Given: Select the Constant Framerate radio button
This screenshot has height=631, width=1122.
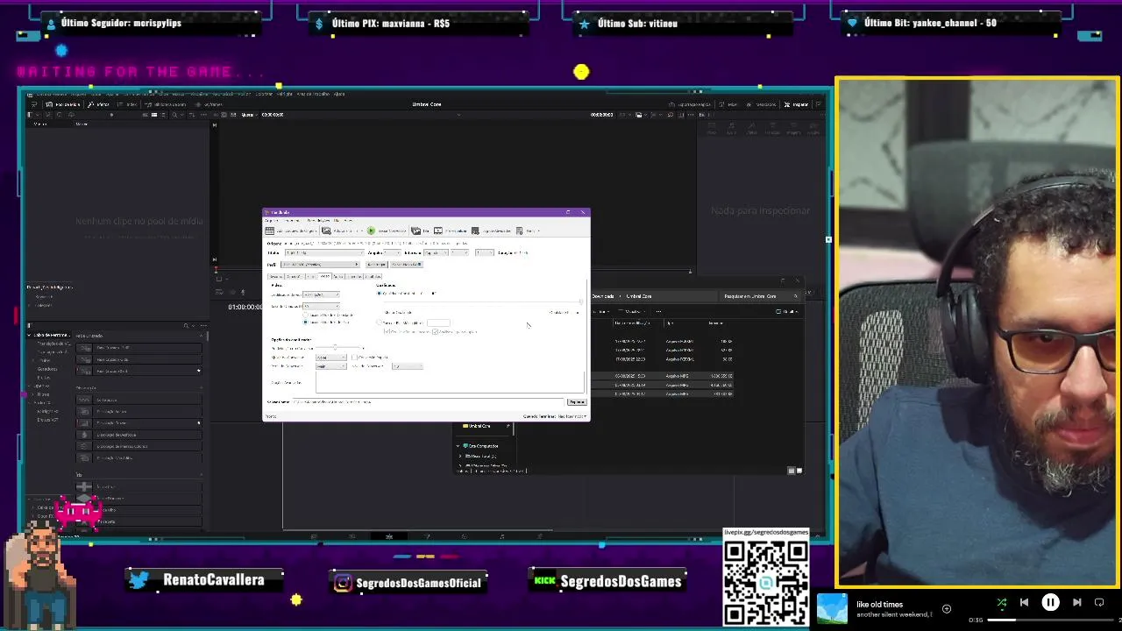Looking at the screenshot, I should coord(305,315).
